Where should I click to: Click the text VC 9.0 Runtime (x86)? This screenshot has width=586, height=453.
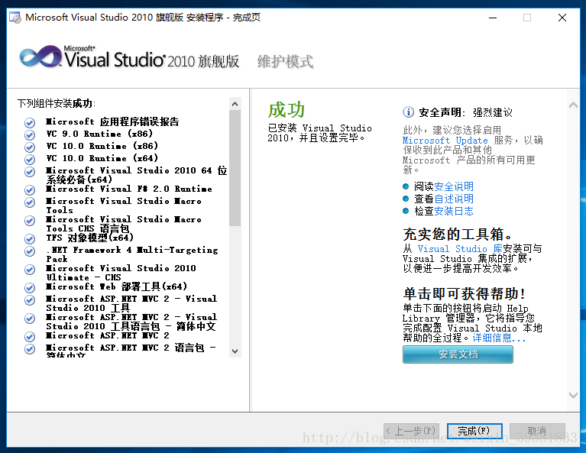pyautogui.click(x=99, y=134)
